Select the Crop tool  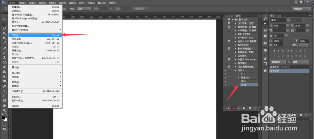[4, 38]
